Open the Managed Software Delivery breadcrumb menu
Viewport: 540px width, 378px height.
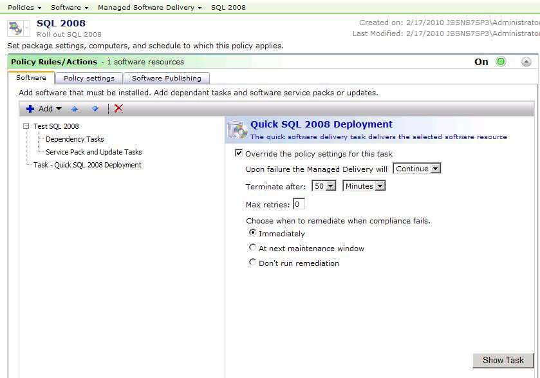[149, 7]
